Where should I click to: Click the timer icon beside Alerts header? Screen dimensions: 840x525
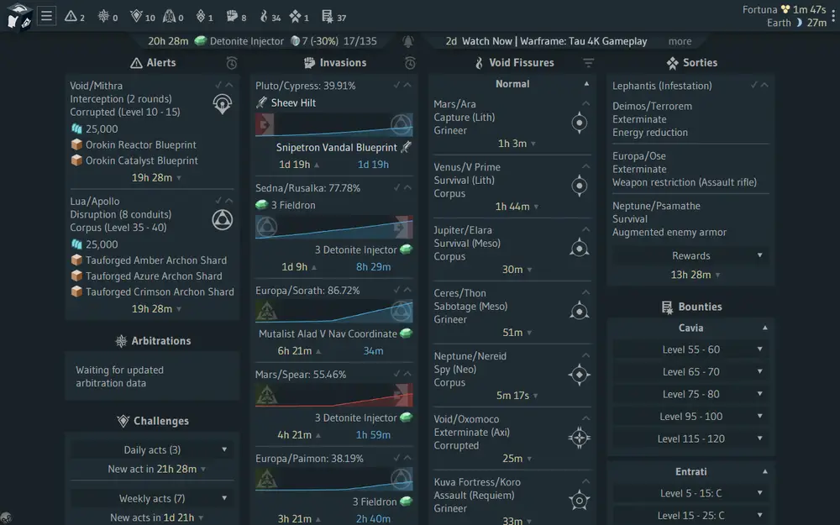click(232, 63)
